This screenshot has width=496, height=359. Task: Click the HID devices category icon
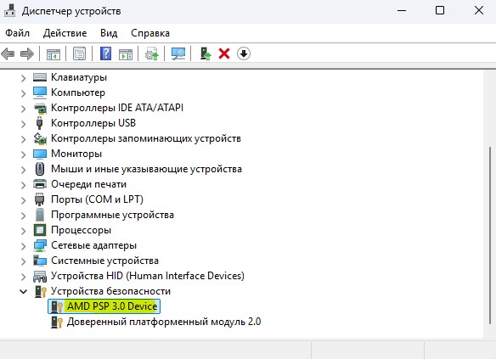pyautogui.click(x=40, y=276)
